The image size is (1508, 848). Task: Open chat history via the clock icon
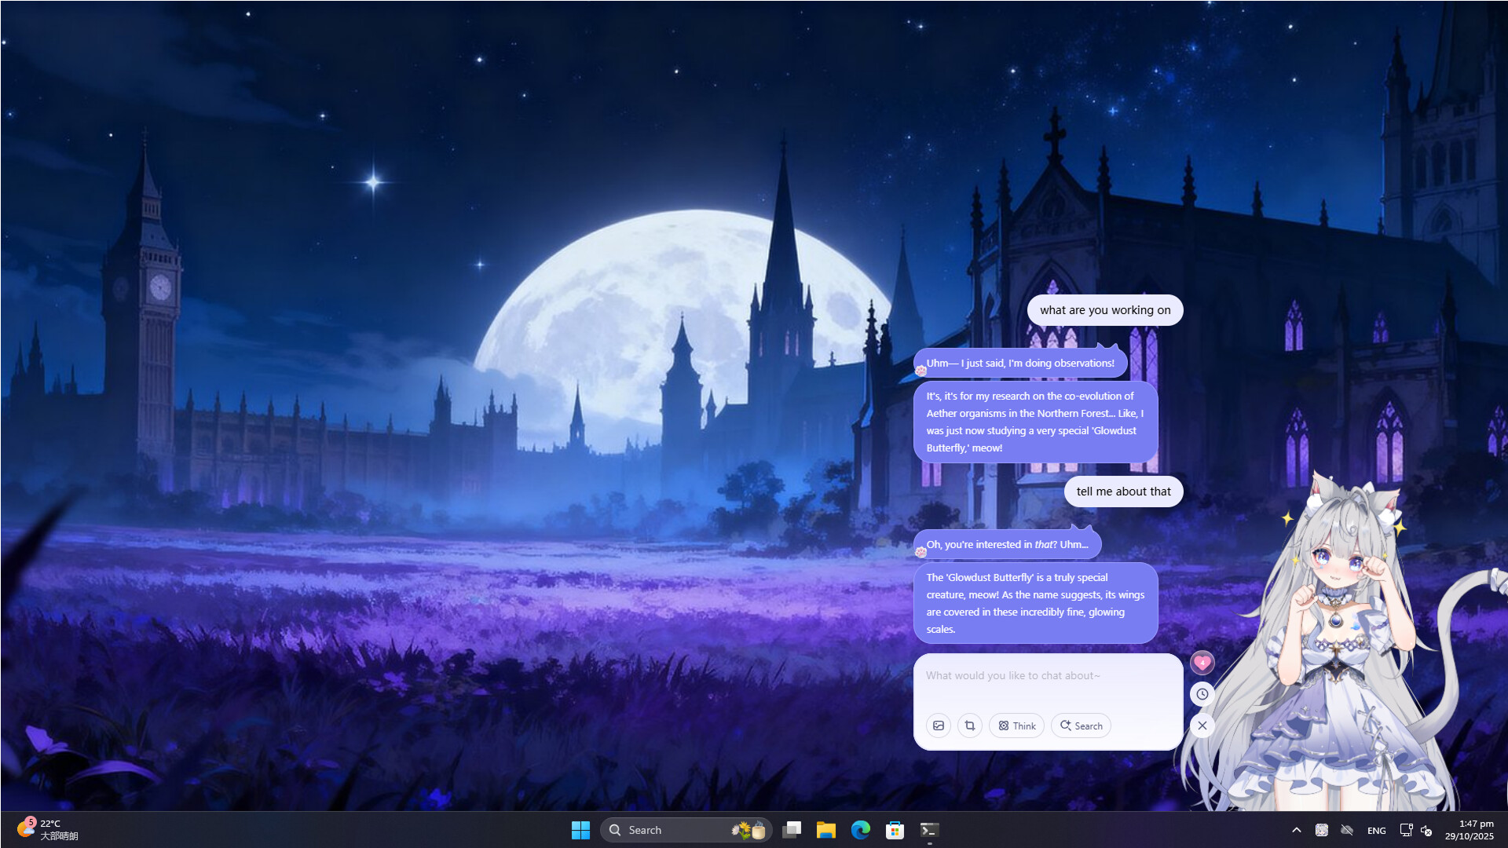tap(1202, 694)
